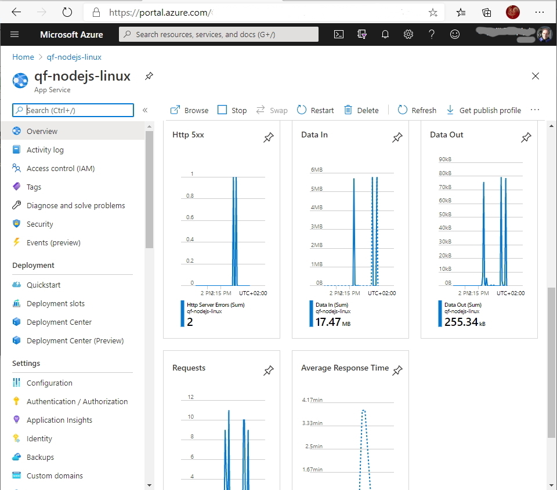Open Deployment Center from the sidebar

tap(59, 322)
